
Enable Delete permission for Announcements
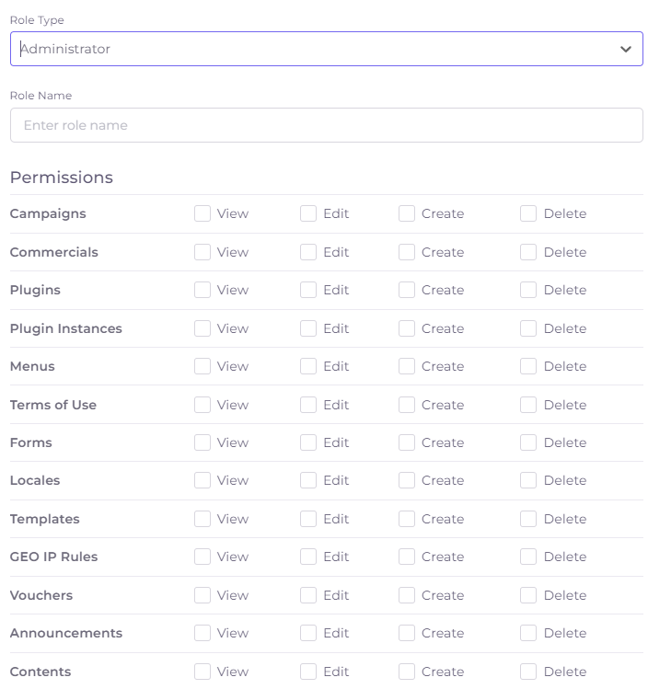pos(528,633)
